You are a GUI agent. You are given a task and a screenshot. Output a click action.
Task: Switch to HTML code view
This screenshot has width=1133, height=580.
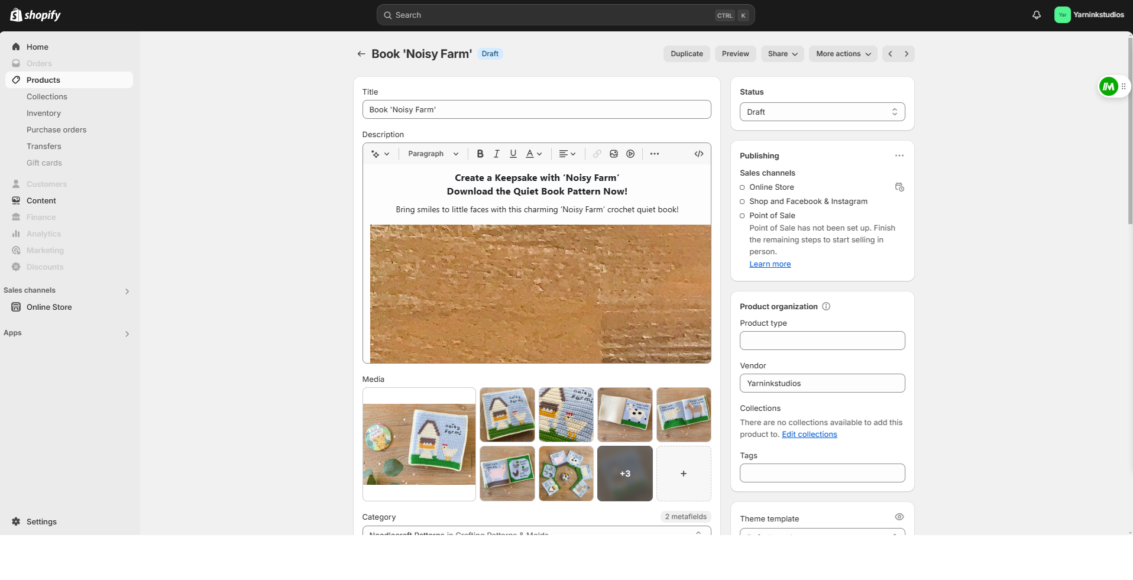[699, 154]
